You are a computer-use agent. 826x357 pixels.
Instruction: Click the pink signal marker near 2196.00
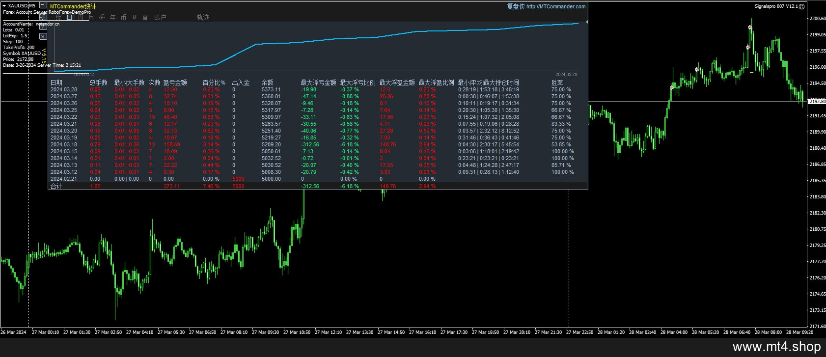[x=697, y=69]
